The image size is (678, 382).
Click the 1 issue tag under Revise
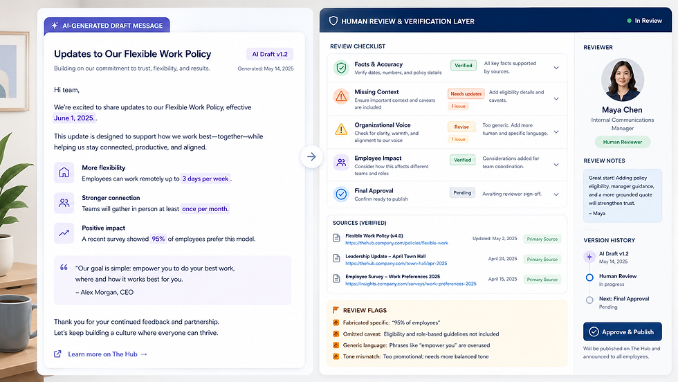pyautogui.click(x=458, y=139)
